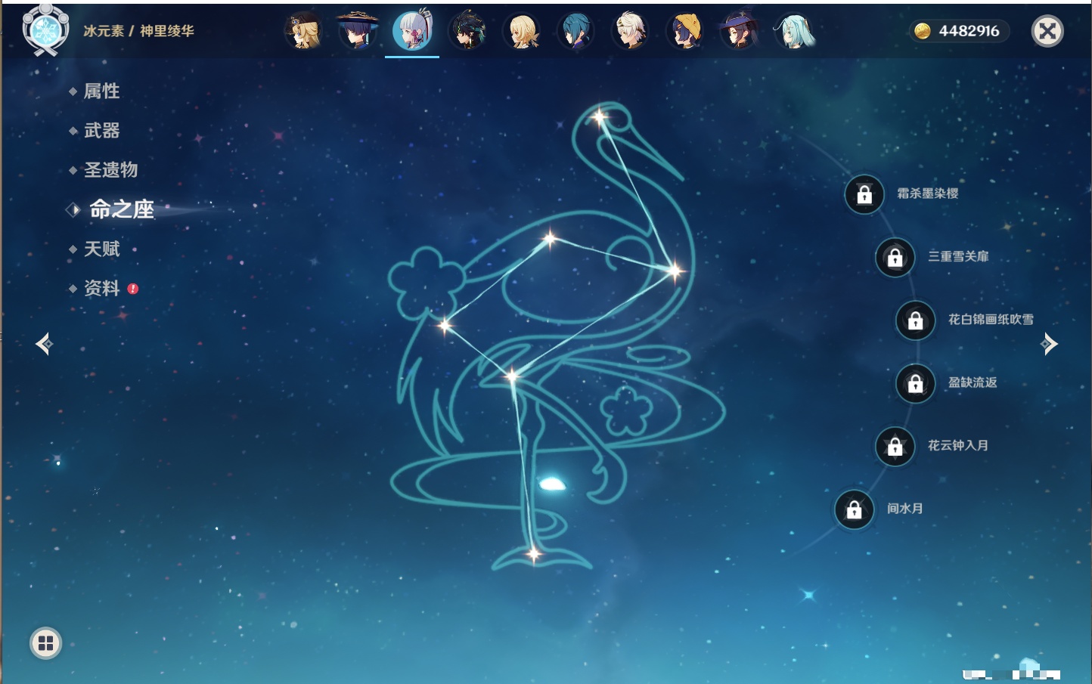Open the 天赋 talents section
1092x684 pixels.
[x=101, y=249]
